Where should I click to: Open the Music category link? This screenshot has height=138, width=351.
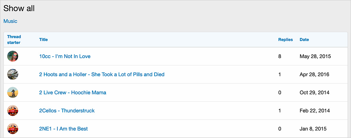tap(10, 21)
